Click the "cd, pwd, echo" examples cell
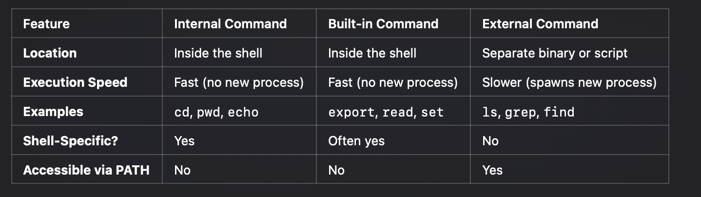The height and width of the screenshot is (197, 701). point(216,112)
